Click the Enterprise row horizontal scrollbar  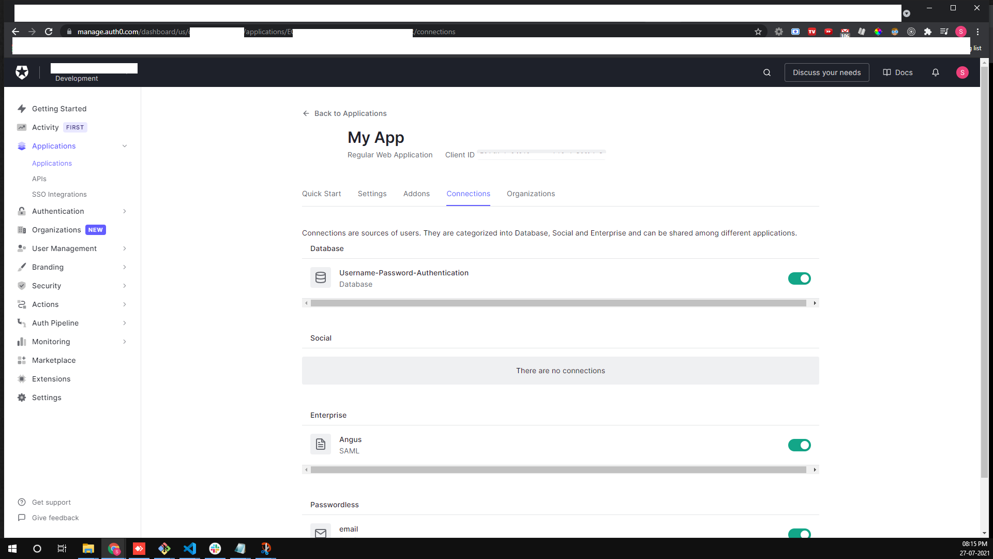[x=559, y=470]
